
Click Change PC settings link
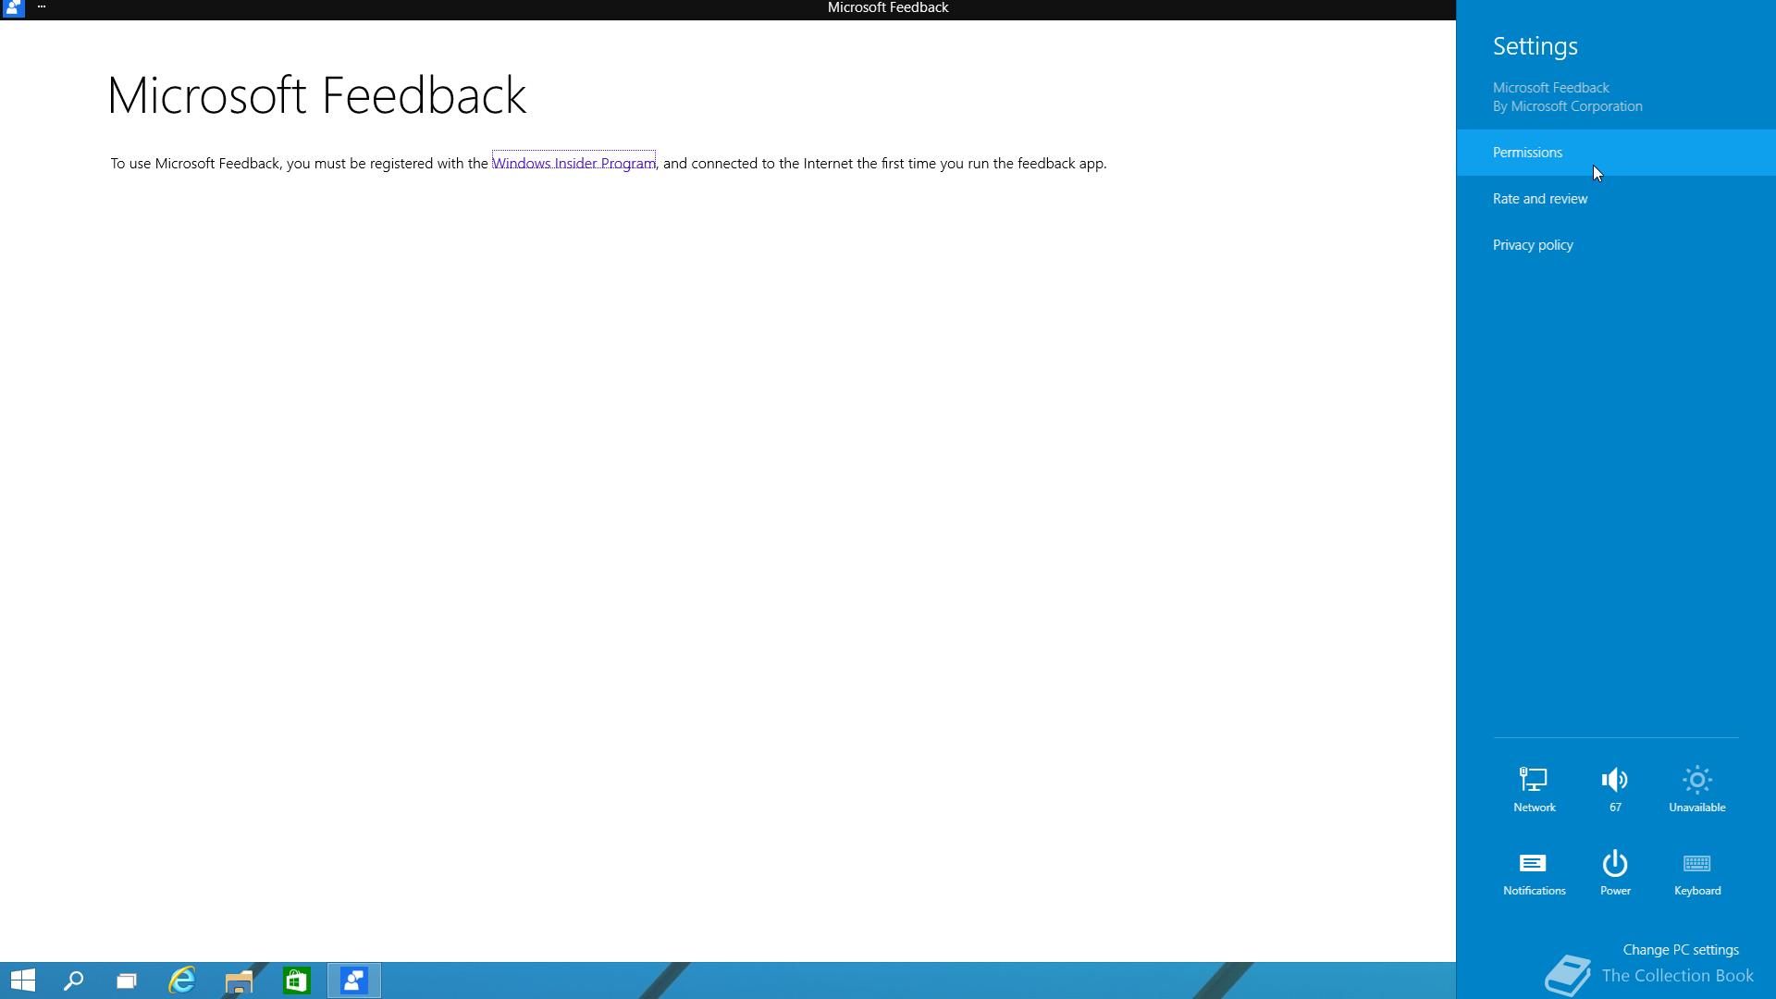click(1680, 950)
